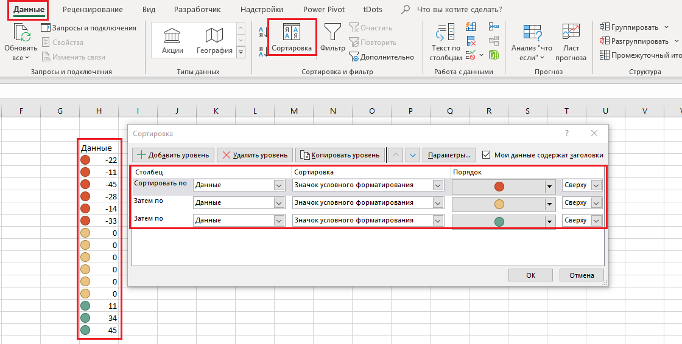Click Промежуточный итог button
The height and width of the screenshot is (344, 682).
640,55
